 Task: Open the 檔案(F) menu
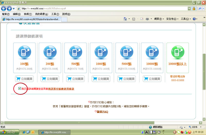pos(6,14)
